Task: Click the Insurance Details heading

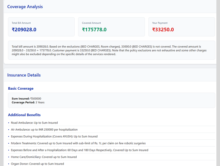Action: [24, 75]
